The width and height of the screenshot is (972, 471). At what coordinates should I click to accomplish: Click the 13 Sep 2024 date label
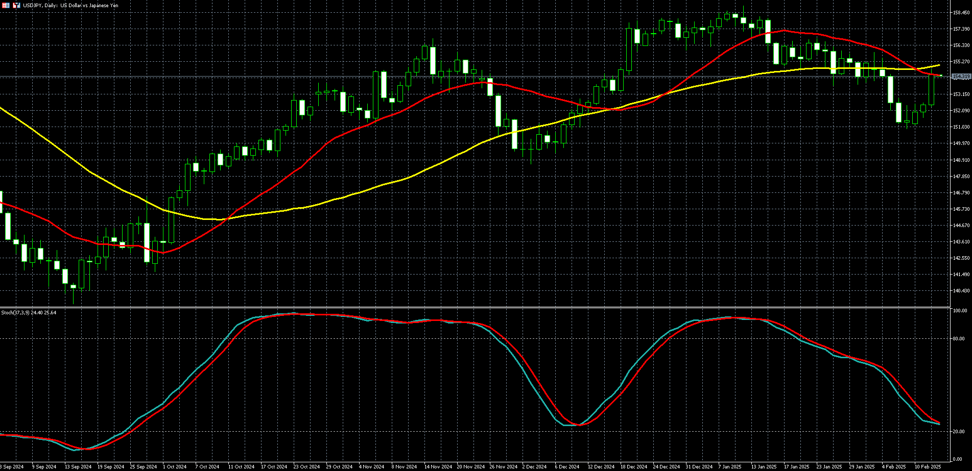tap(78, 466)
